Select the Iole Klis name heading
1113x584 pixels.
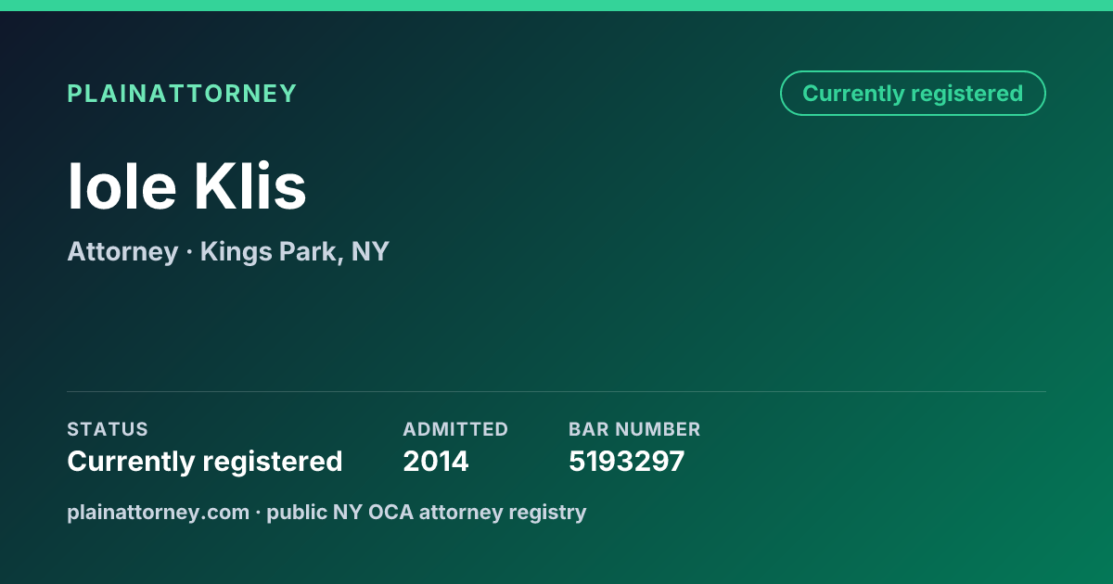(x=186, y=186)
